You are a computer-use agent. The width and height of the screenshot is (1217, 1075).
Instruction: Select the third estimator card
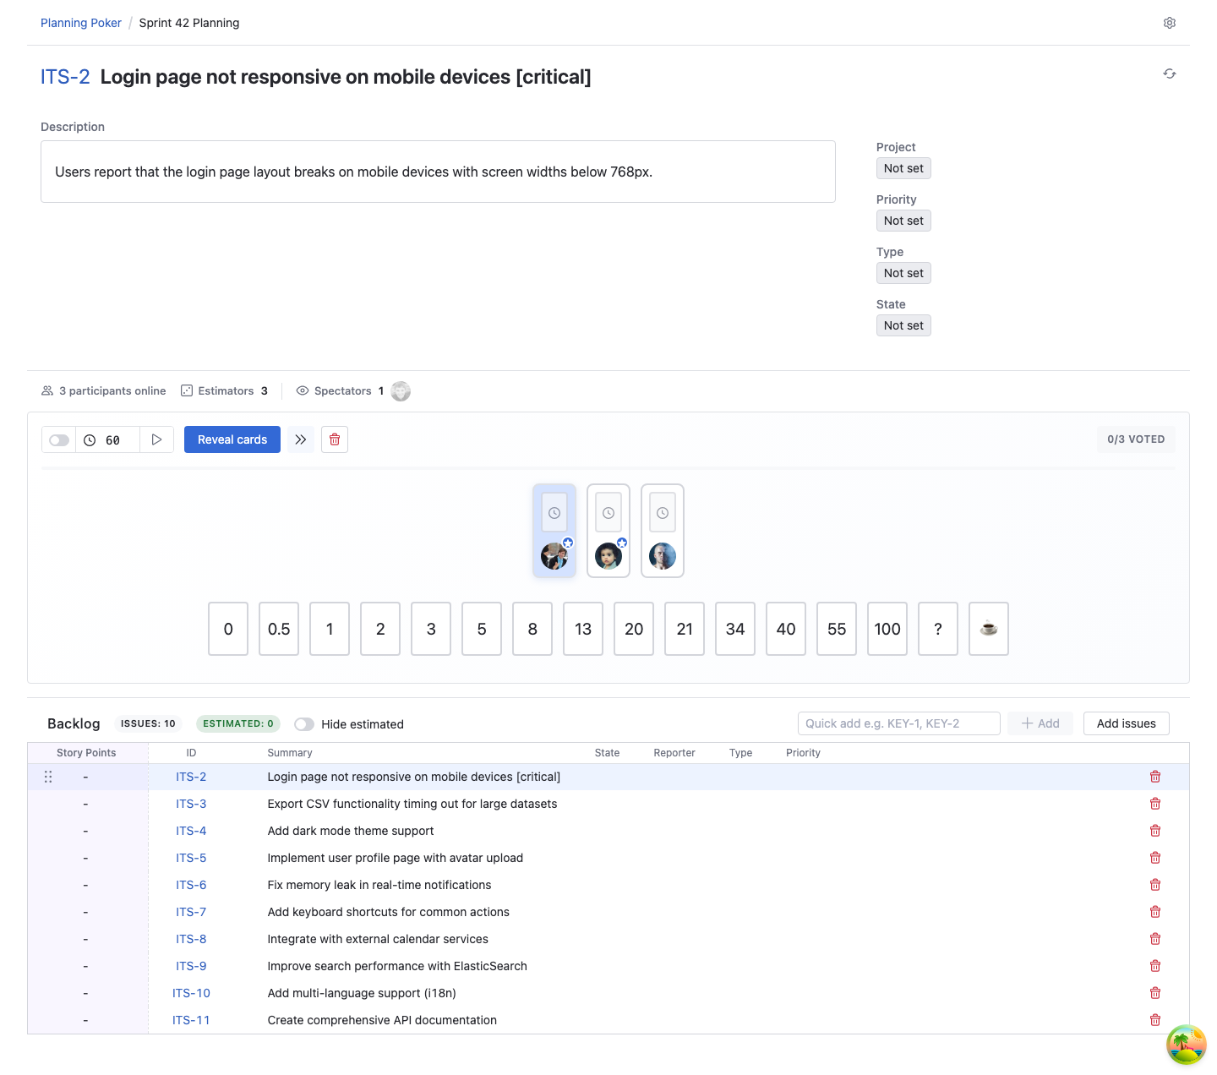663,531
